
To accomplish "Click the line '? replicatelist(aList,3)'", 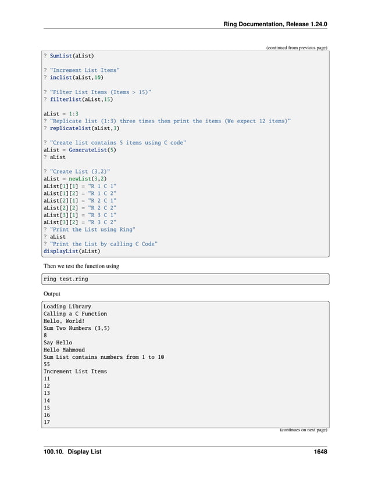I will click(81, 128).
